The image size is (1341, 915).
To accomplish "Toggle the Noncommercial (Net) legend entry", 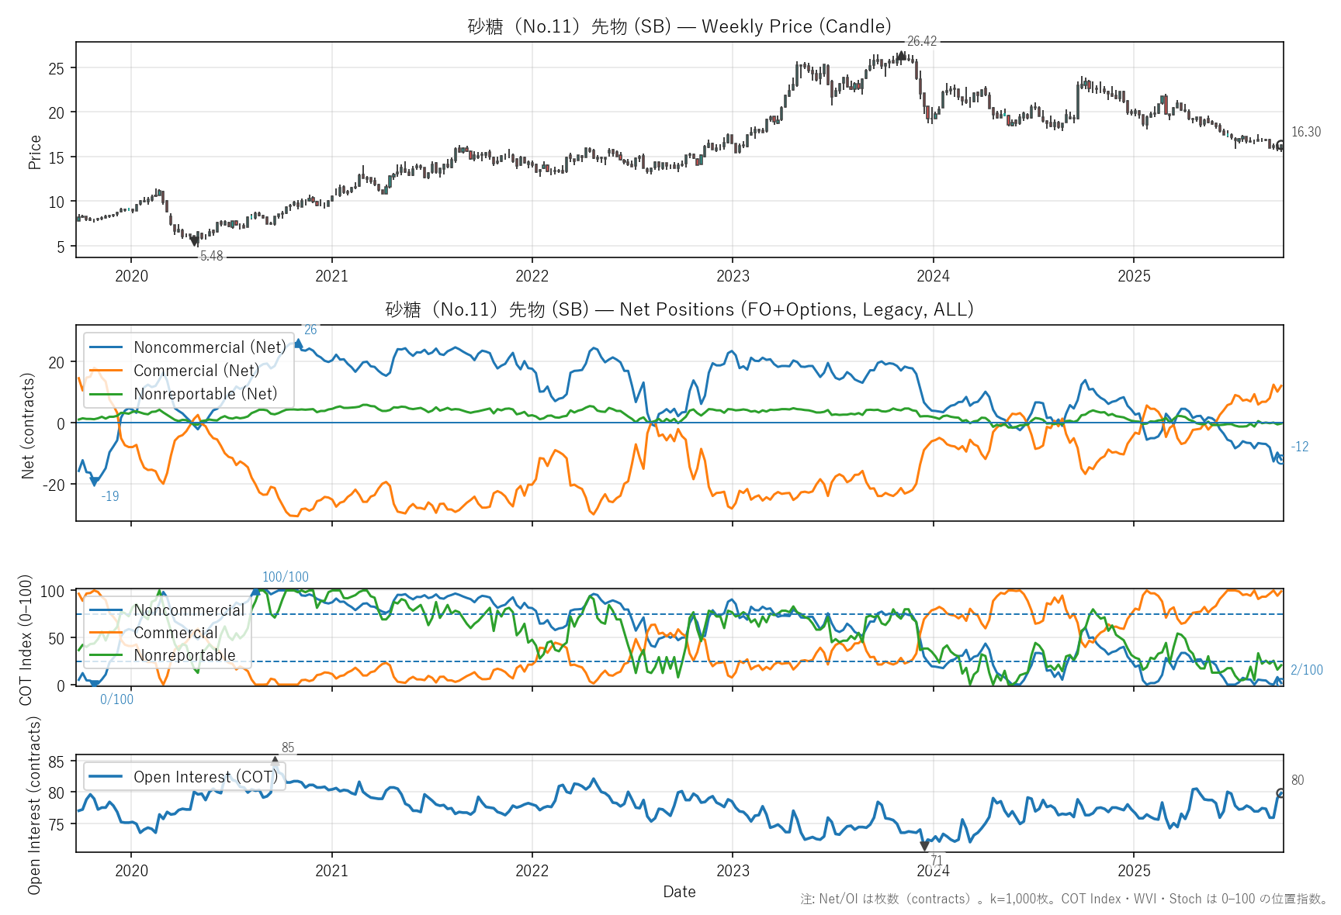I will (210, 347).
